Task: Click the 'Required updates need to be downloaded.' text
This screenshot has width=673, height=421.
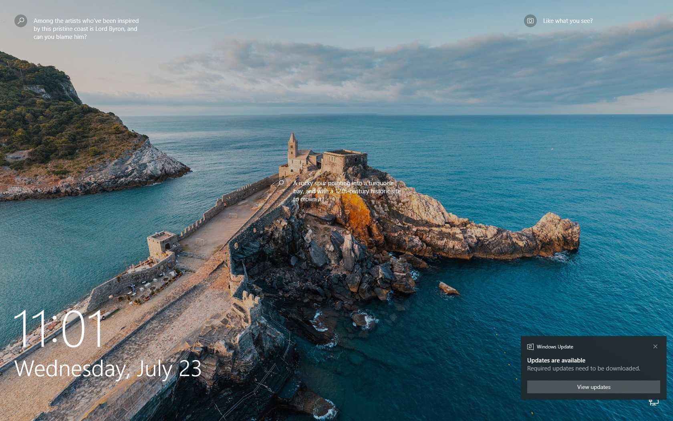Action: coord(584,368)
